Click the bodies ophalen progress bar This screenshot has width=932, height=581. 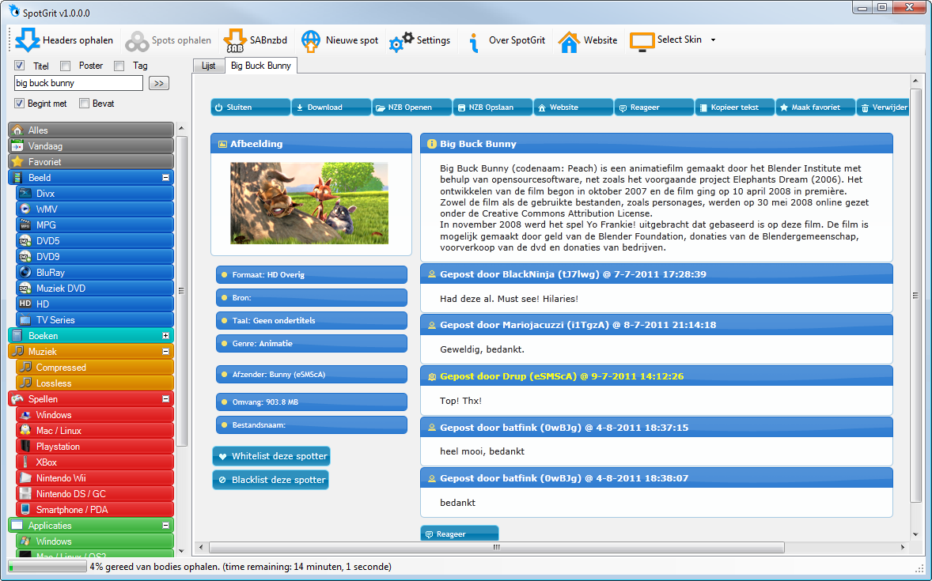47,567
